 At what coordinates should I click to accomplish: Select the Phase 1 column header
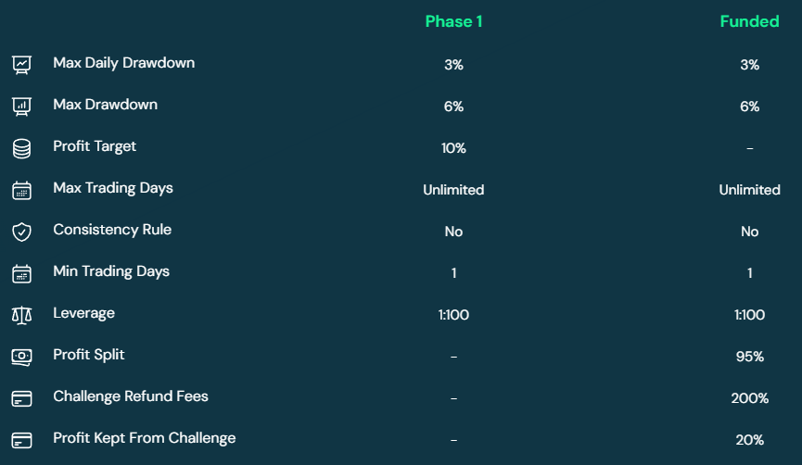click(x=453, y=21)
